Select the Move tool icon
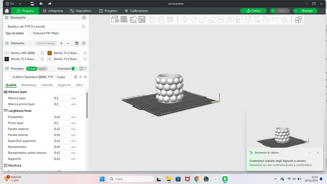The width and height of the screenshot is (327, 184). point(185,19)
